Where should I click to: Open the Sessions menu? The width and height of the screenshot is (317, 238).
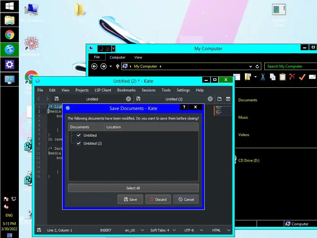point(148,90)
